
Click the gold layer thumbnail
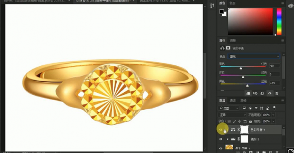tap(229, 148)
